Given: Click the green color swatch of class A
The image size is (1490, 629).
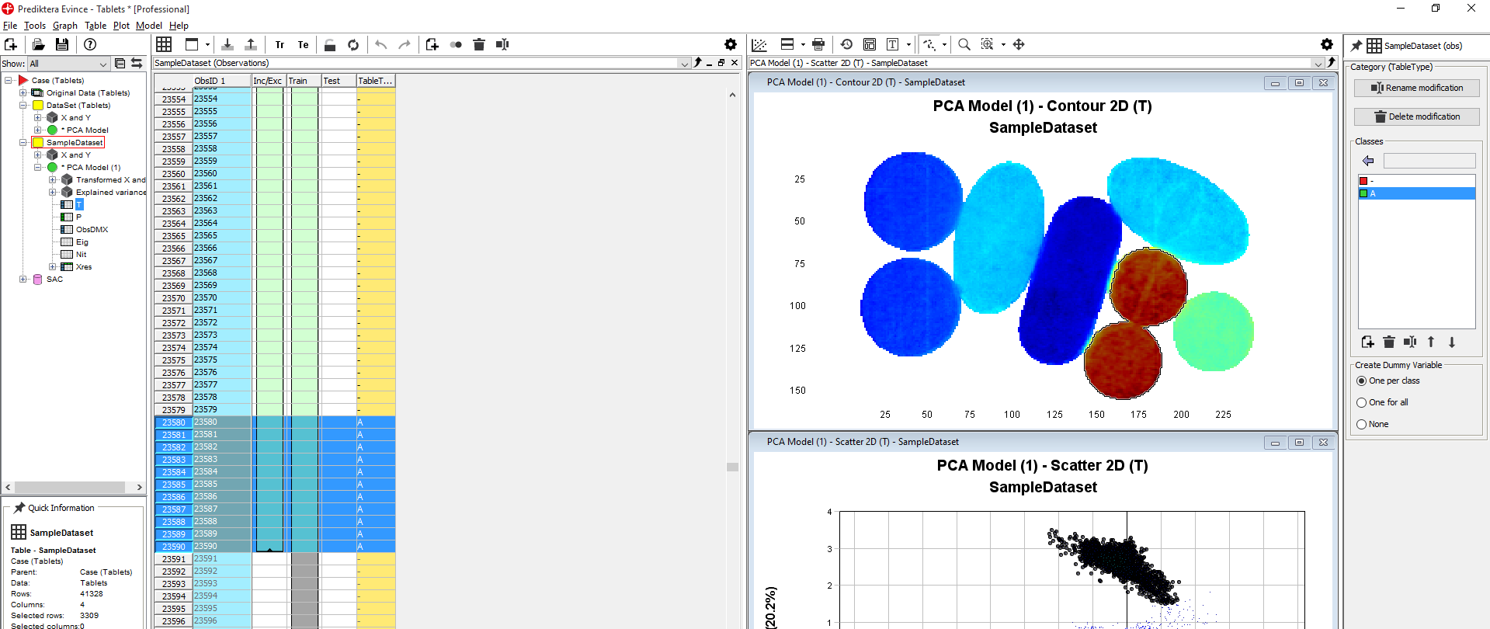Looking at the screenshot, I should coord(1363,194).
